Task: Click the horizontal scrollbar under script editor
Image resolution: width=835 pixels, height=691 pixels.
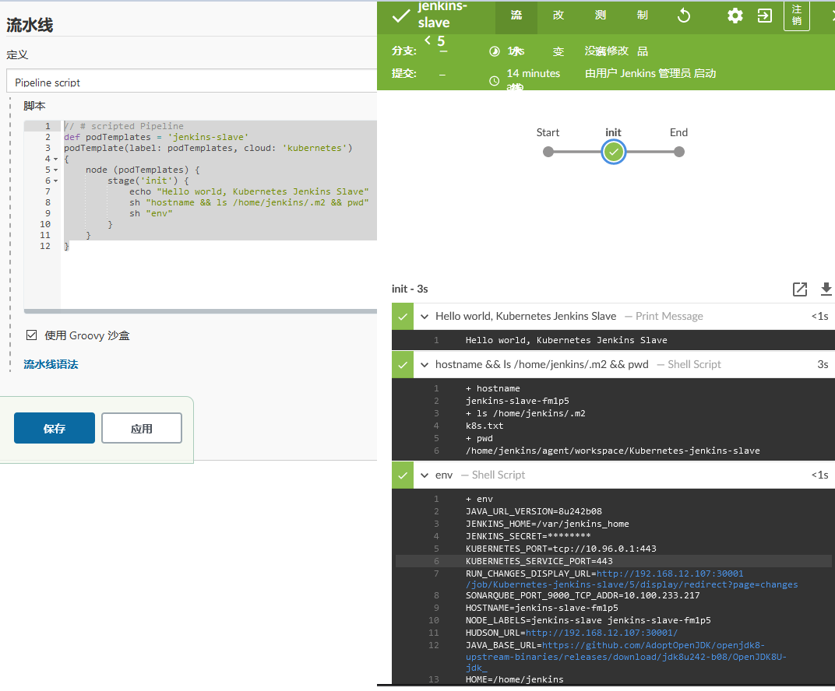Action: (x=200, y=311)
